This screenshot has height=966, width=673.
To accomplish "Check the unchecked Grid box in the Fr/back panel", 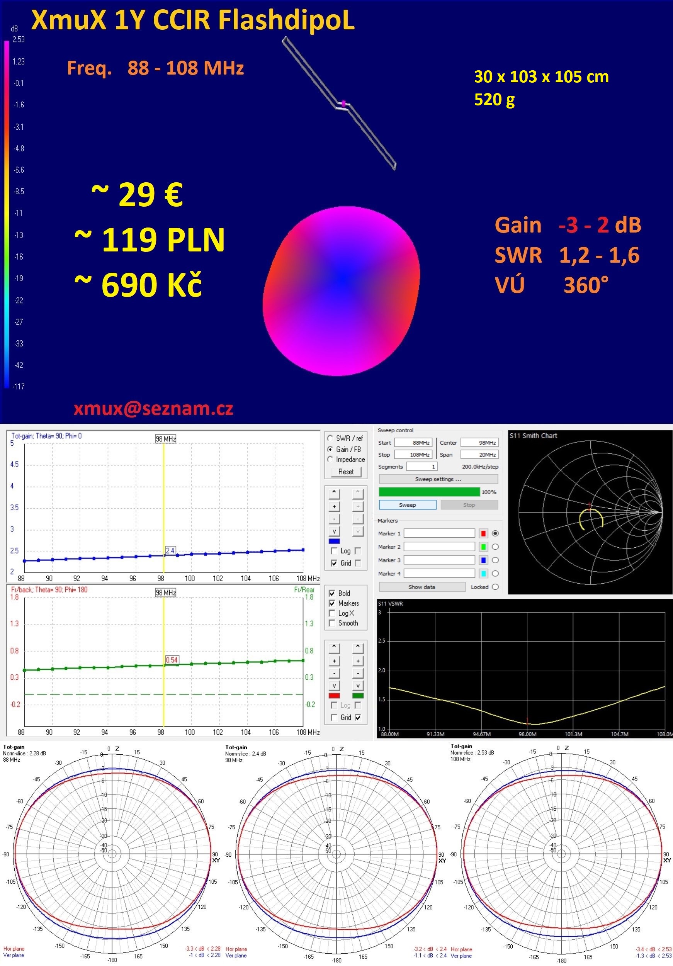I will (x=334, y=717).
